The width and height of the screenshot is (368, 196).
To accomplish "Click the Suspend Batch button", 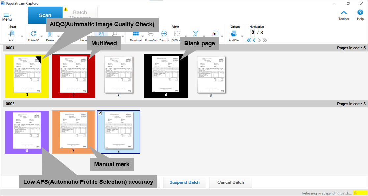I will (x=184, y=182).
